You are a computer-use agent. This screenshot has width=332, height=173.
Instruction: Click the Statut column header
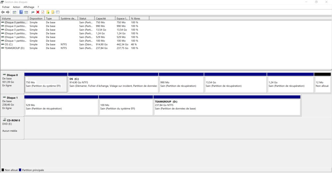(x=86, y=19)
